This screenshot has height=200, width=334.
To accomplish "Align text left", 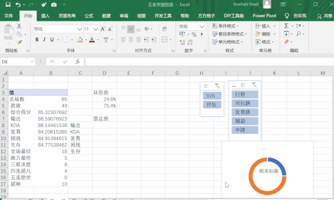I will pyautogui.click(x=123, y=40).
